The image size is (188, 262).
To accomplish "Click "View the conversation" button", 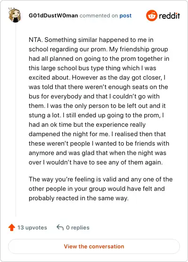I will (94, 246).
